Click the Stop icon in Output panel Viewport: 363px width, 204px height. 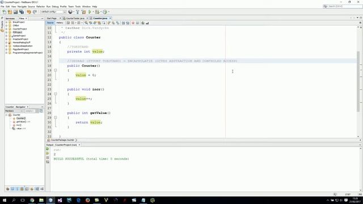click(48, 158)
